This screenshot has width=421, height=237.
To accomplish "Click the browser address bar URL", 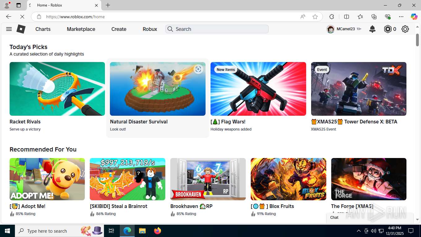I will pyautogui.click(x=76, y=17).
